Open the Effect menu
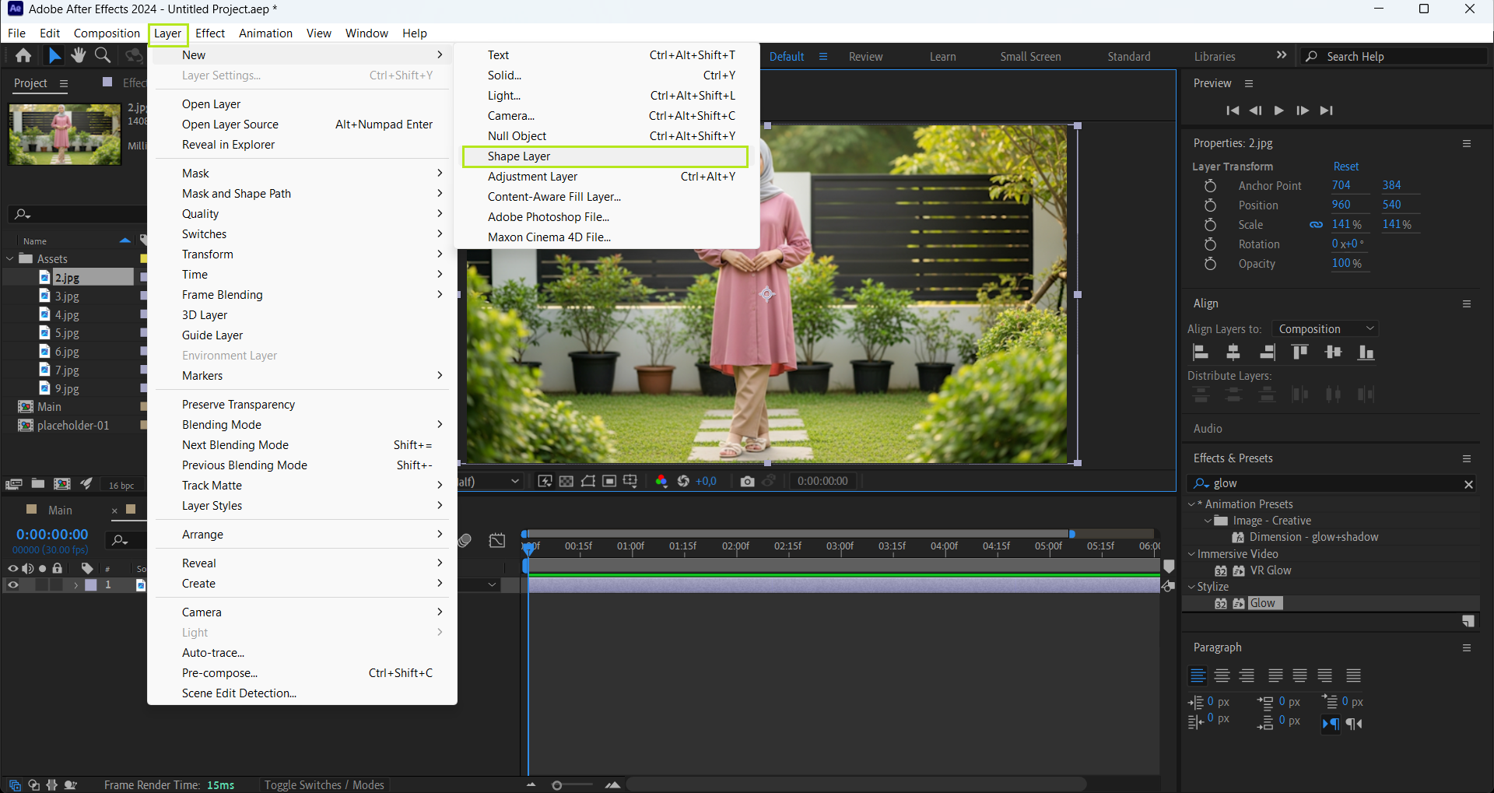 coord(210,33)
